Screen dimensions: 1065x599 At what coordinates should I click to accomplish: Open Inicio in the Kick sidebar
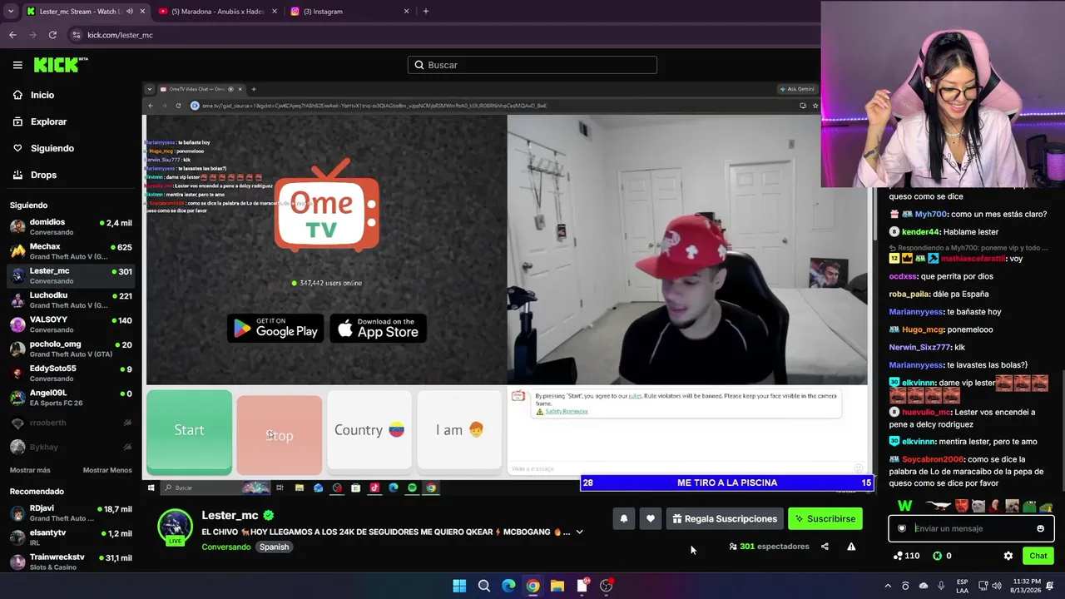[x=42, y=95]
